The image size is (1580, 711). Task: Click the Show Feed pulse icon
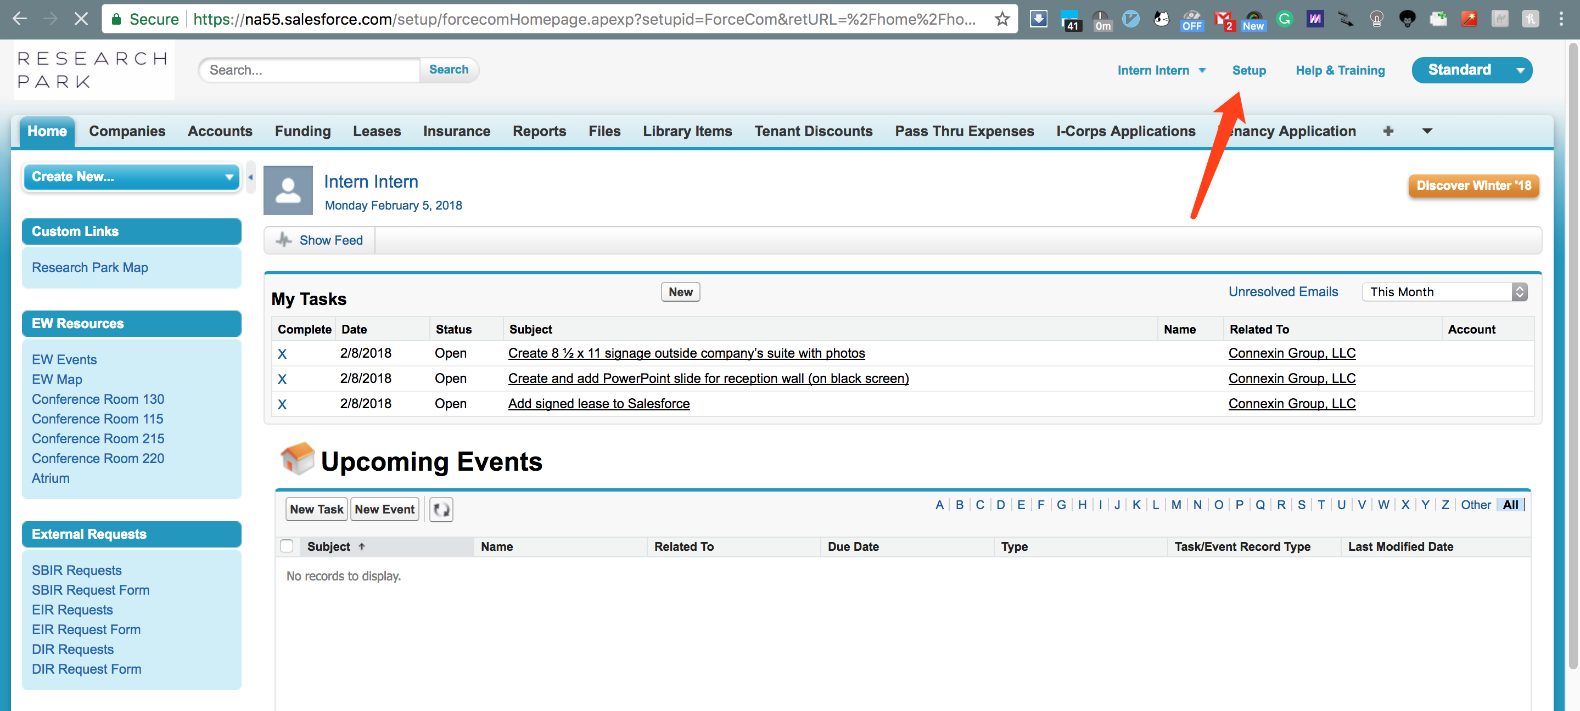tap(283, 240)
